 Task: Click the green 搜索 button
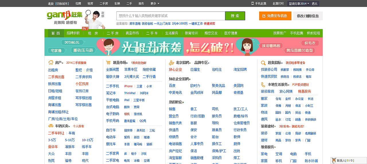click(x=235, y=16)
